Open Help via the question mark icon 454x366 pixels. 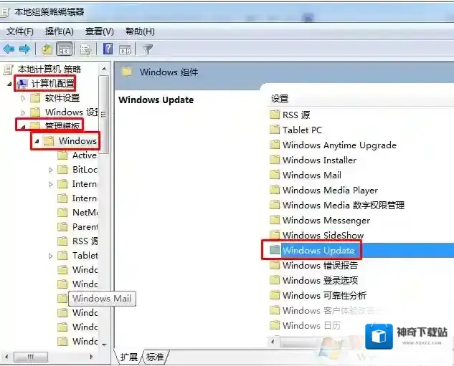click(108, 49)
